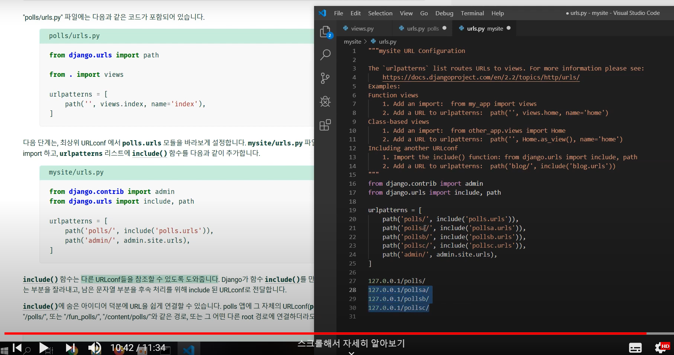Open the Help menu
This screenshot has height=355, width=674.
pyautogui.click(x=498, y=13)
